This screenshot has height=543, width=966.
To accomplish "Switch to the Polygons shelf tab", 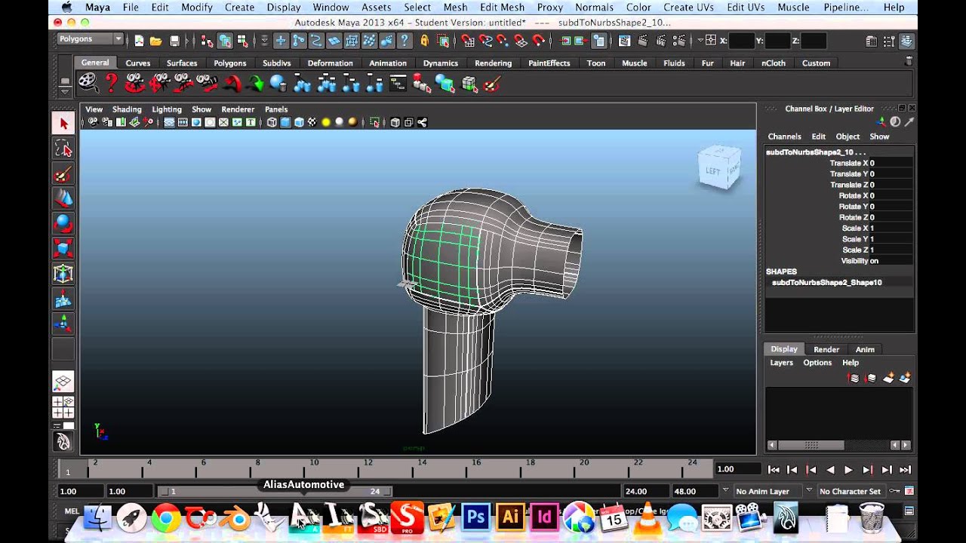I will coord(229,63).
